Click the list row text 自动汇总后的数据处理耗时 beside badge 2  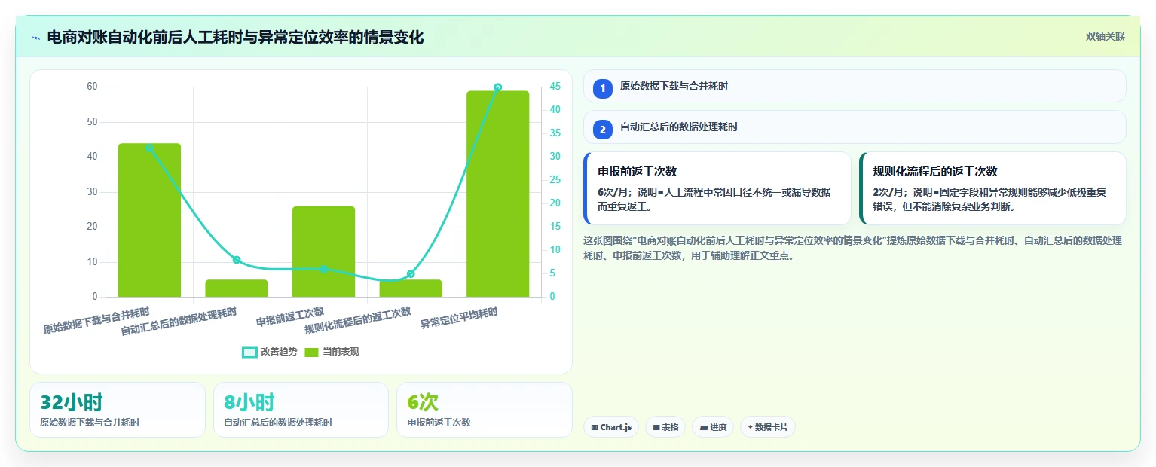click(x=679, y=127)
